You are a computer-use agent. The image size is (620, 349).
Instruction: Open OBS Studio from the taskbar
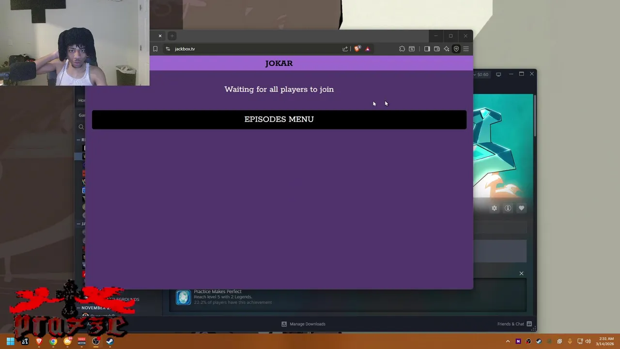point(95,341)
